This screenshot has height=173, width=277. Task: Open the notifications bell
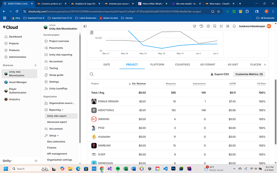(234, 26)
